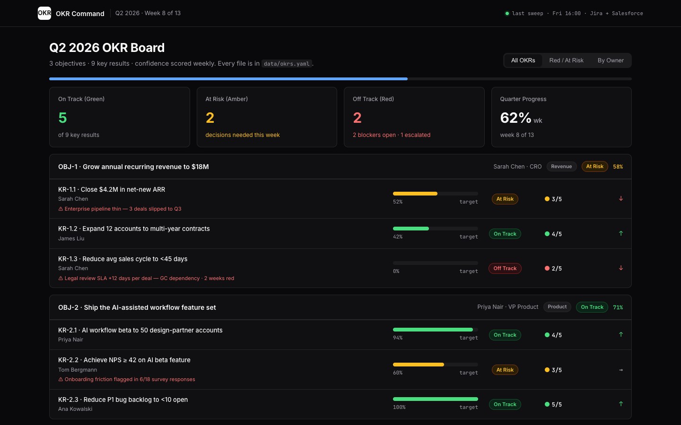This screenshot has height=425, width=681.
Task: Click the 3/5 confidence score on KR-2.2
Action: coord(553,370)
